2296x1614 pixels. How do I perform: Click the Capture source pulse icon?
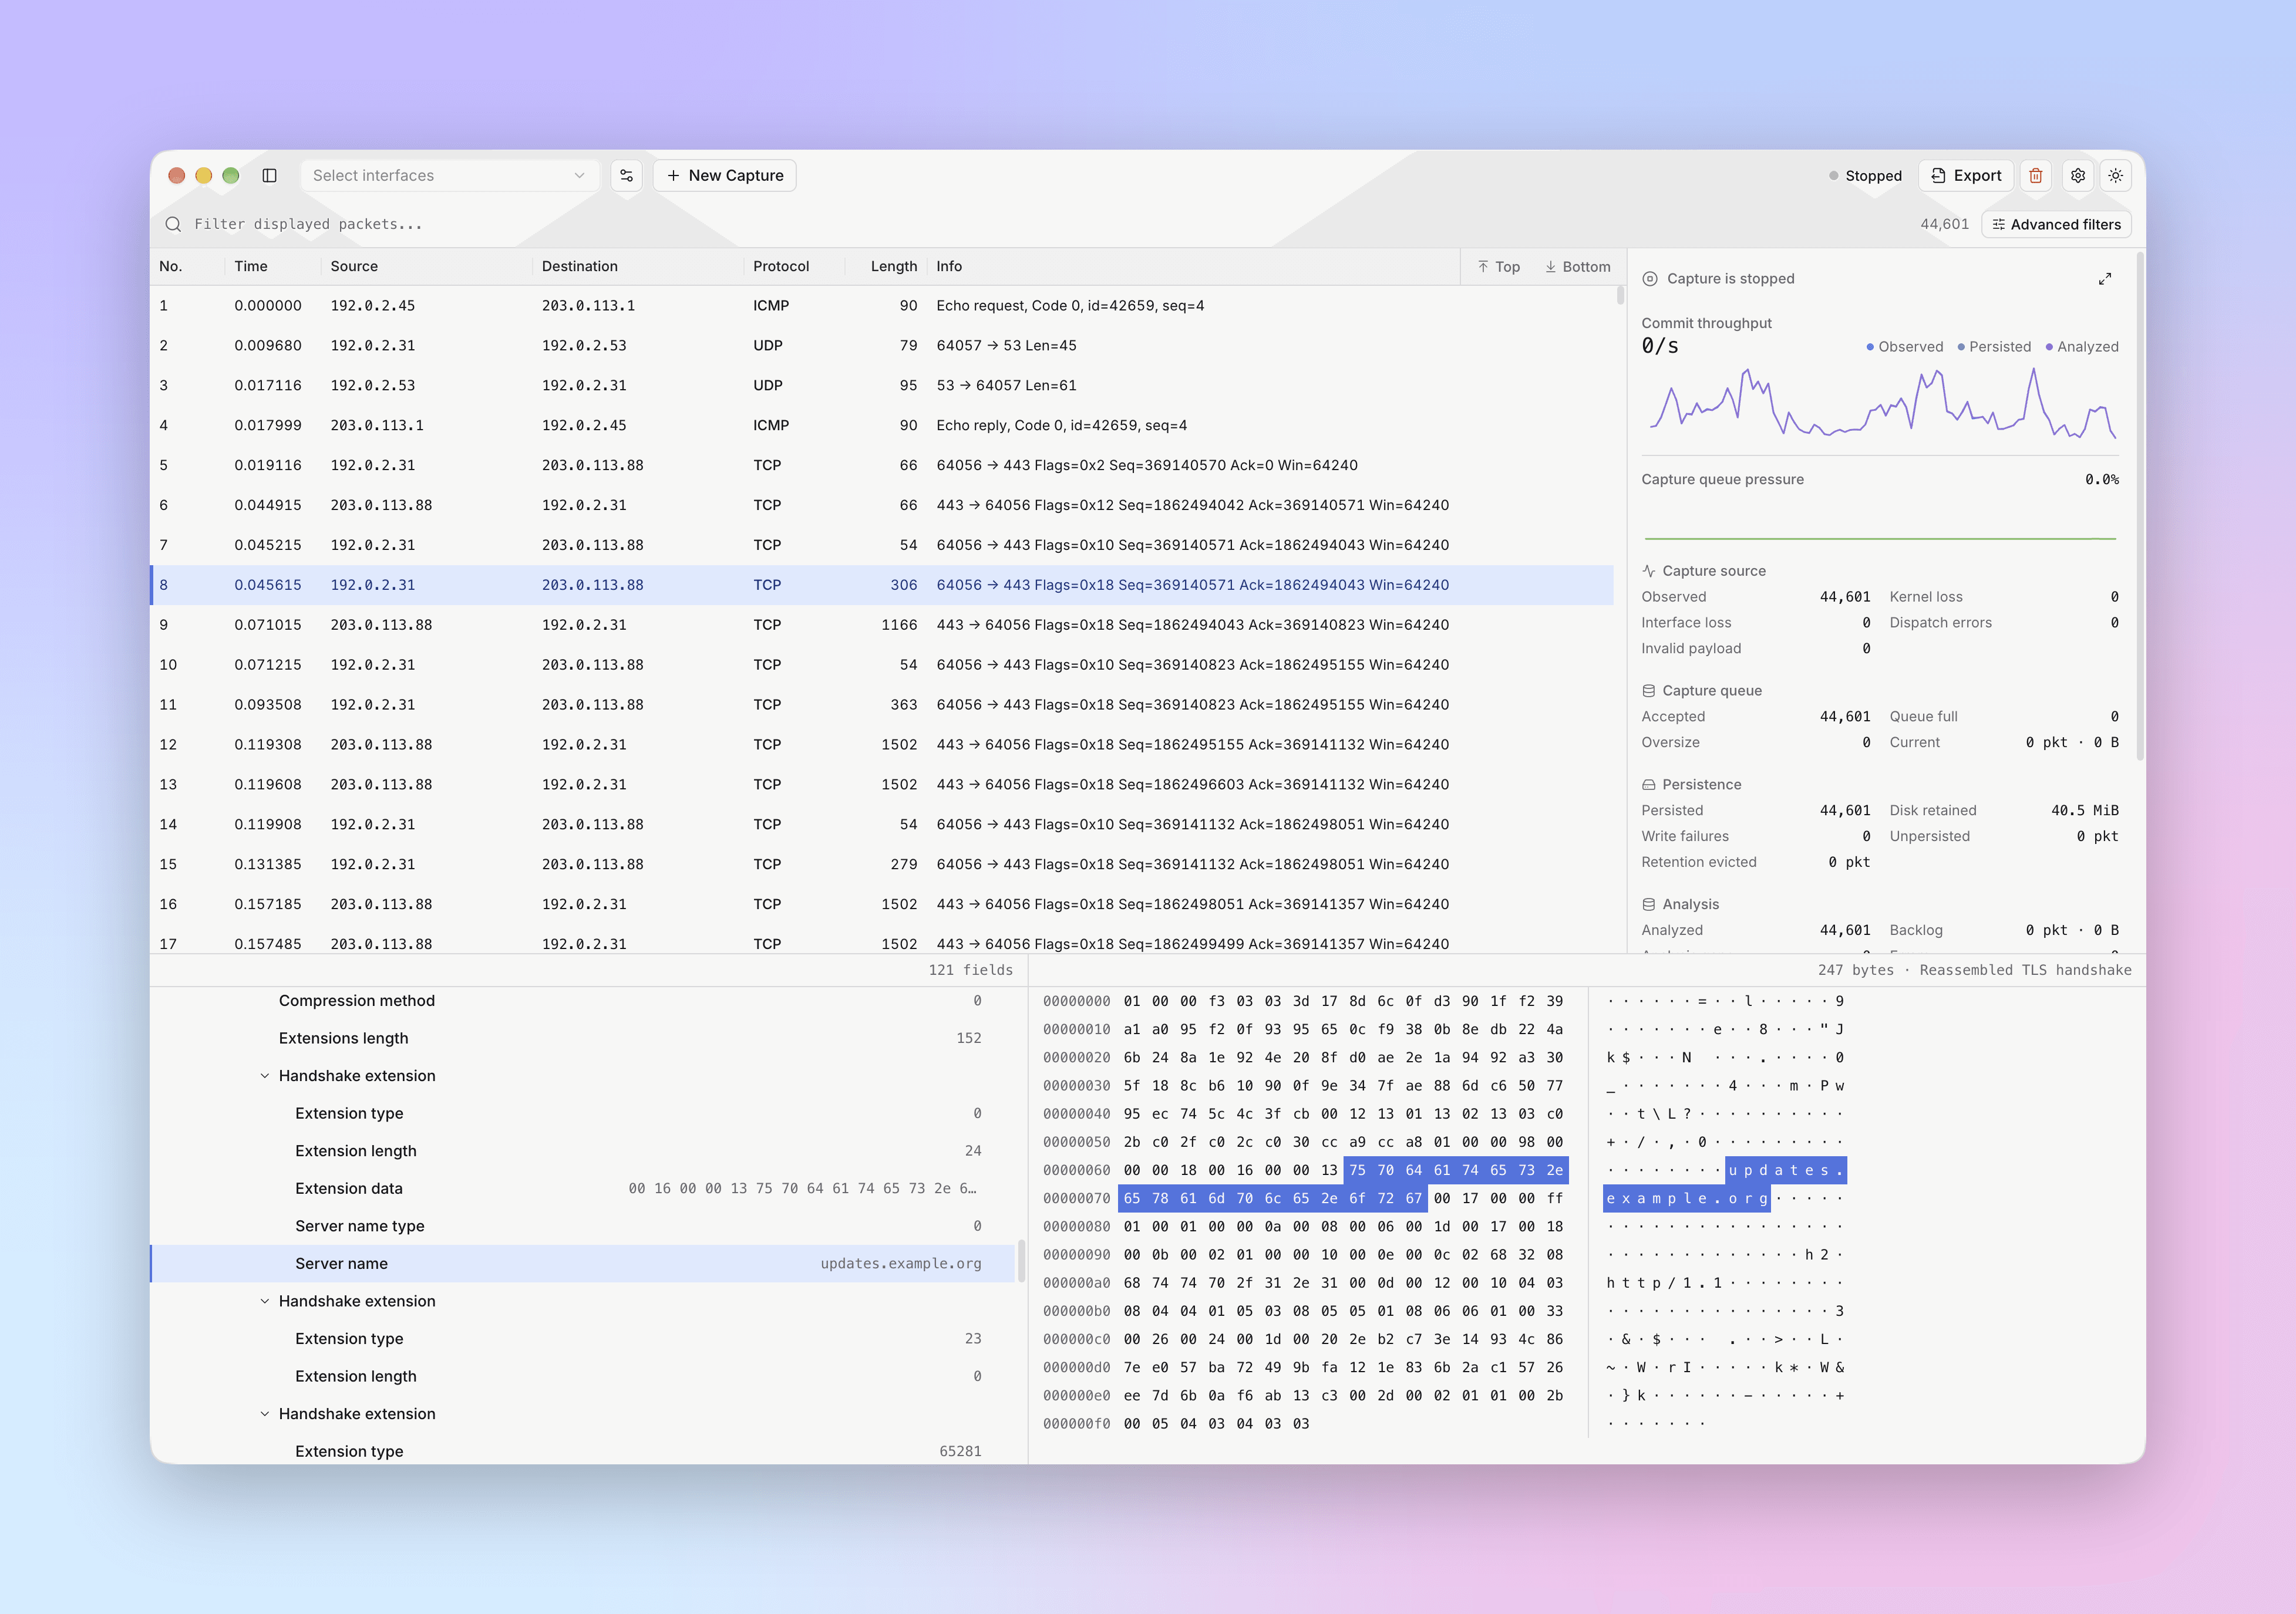click(x=1649, y=570)
